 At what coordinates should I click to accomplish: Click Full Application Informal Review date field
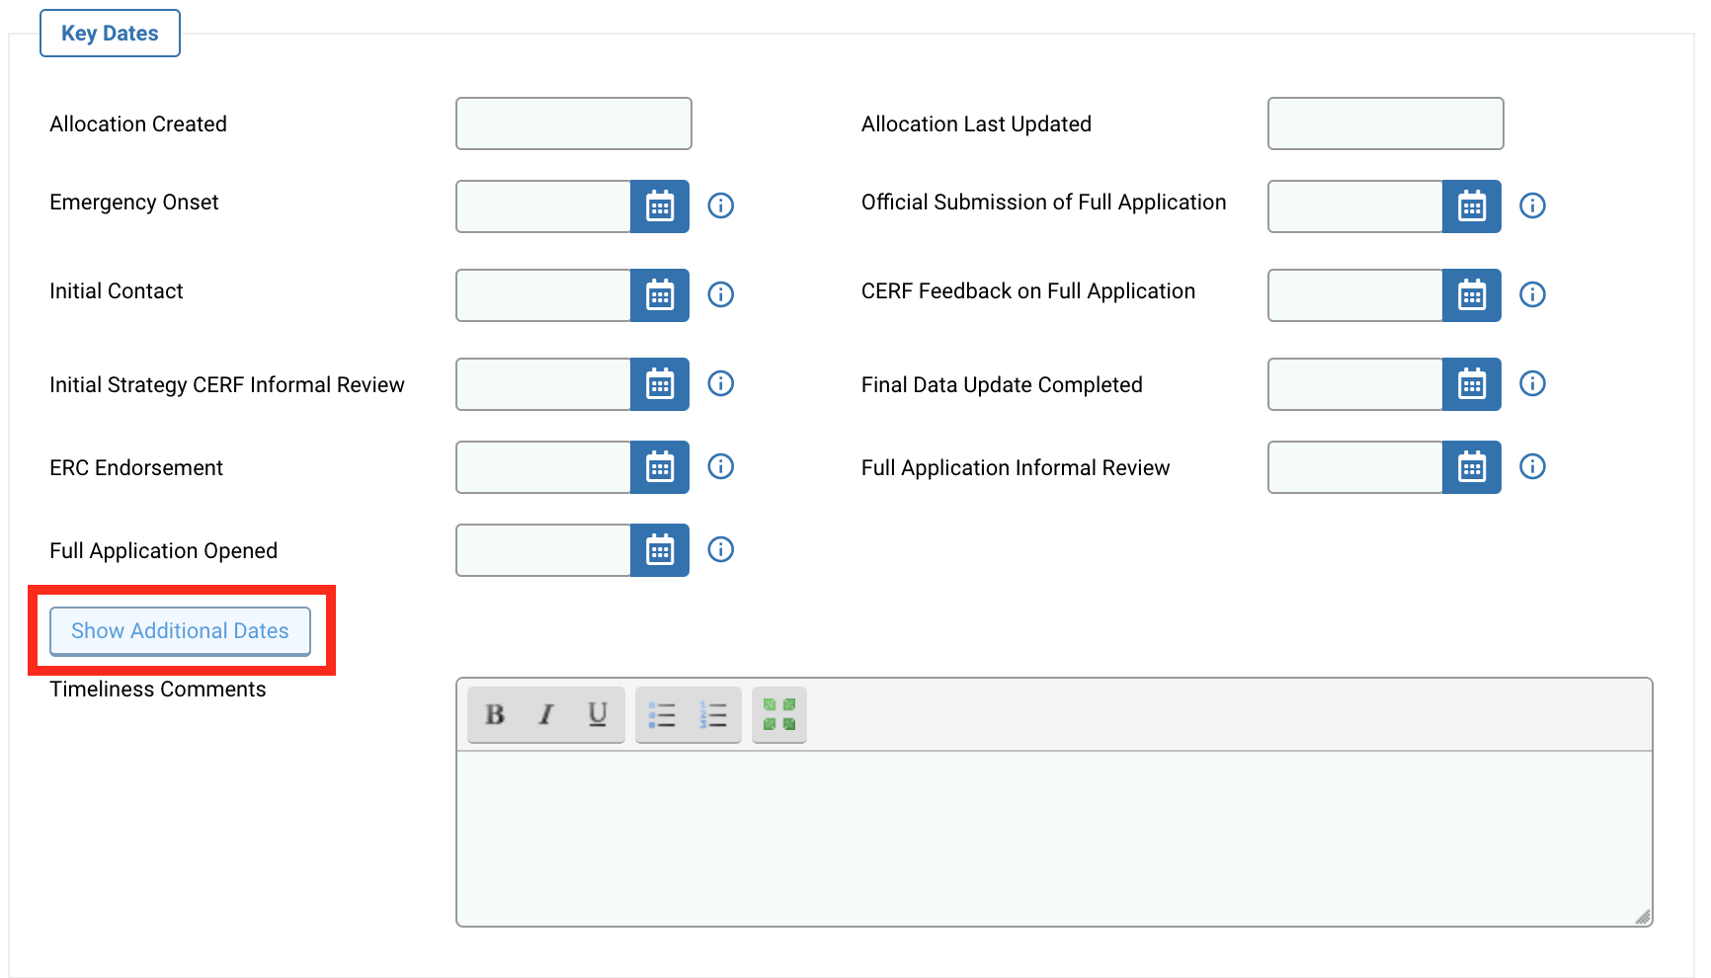(1355, 467)
